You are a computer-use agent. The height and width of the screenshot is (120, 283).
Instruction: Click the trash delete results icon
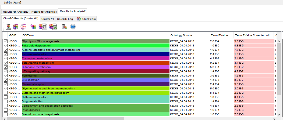[64, 27]
